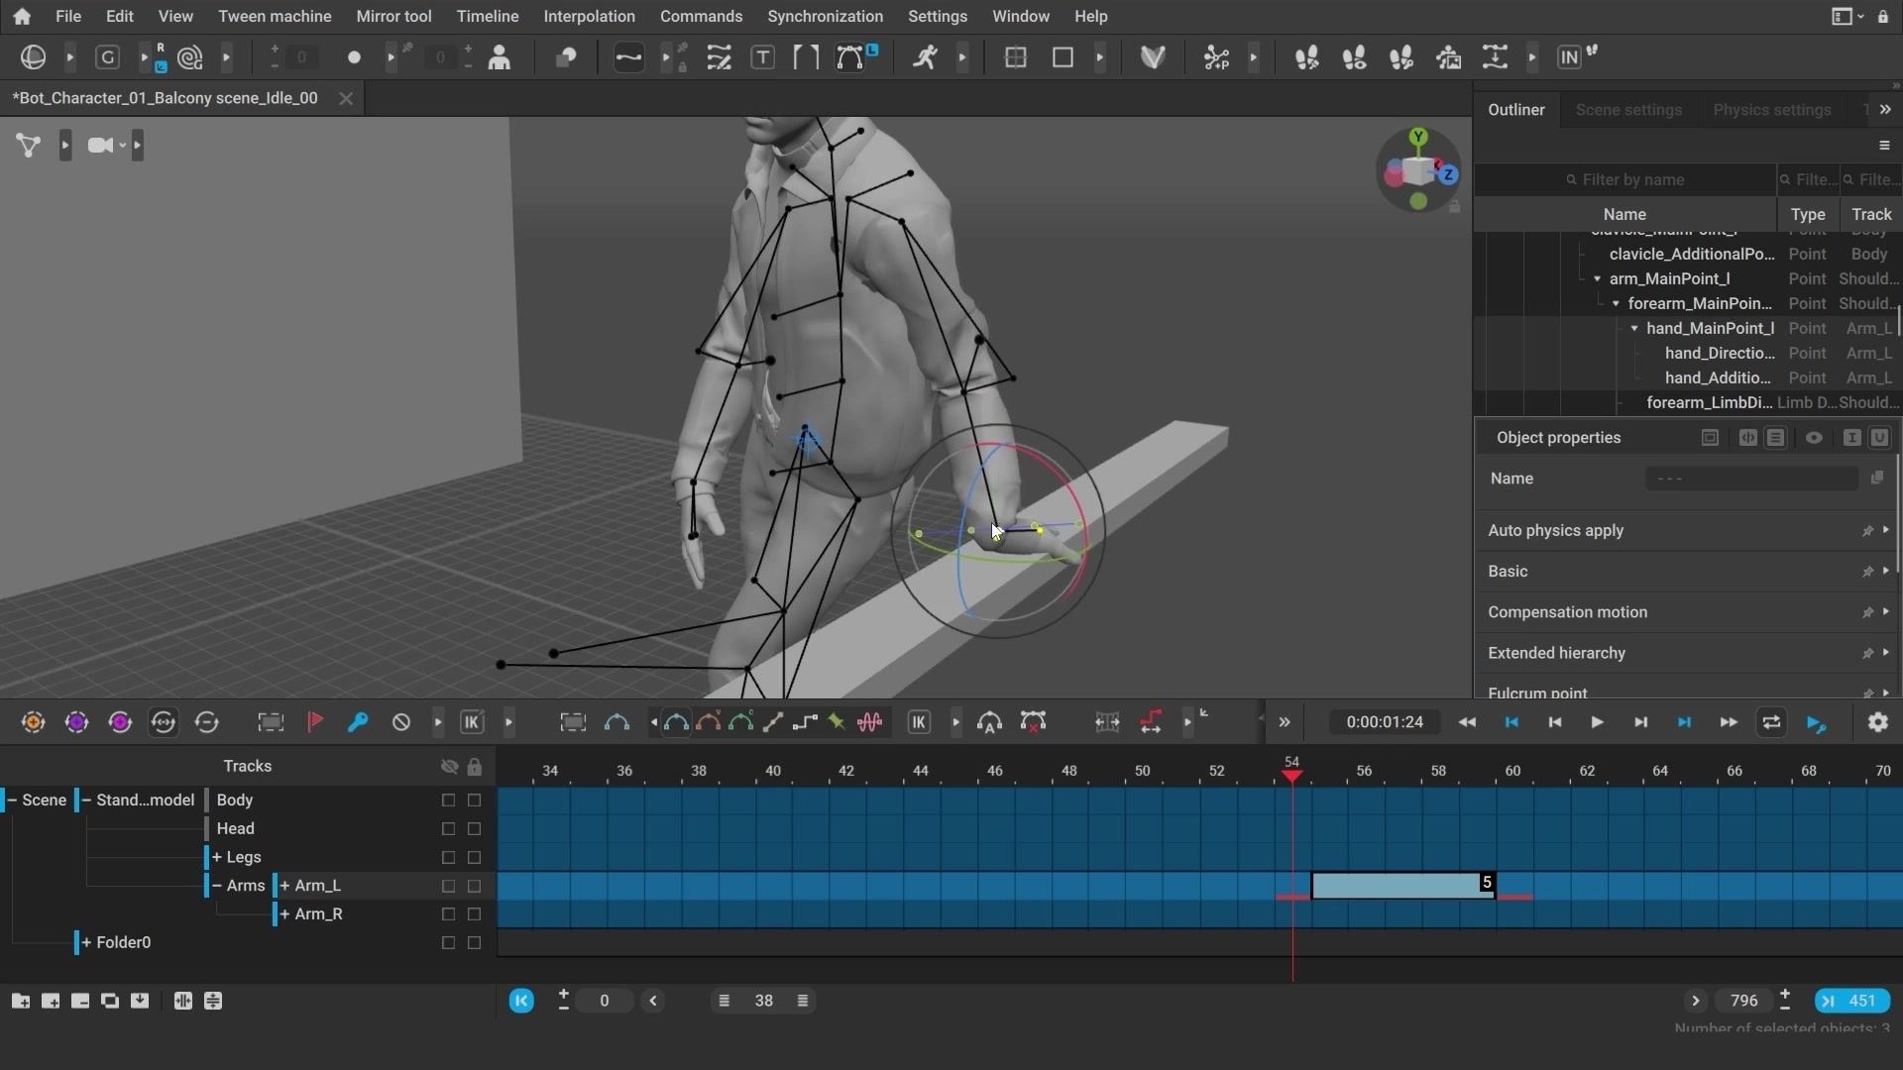Click the Home icon in the menu bar
The image size is (1903, 1070).
click(x=22, y=16)
